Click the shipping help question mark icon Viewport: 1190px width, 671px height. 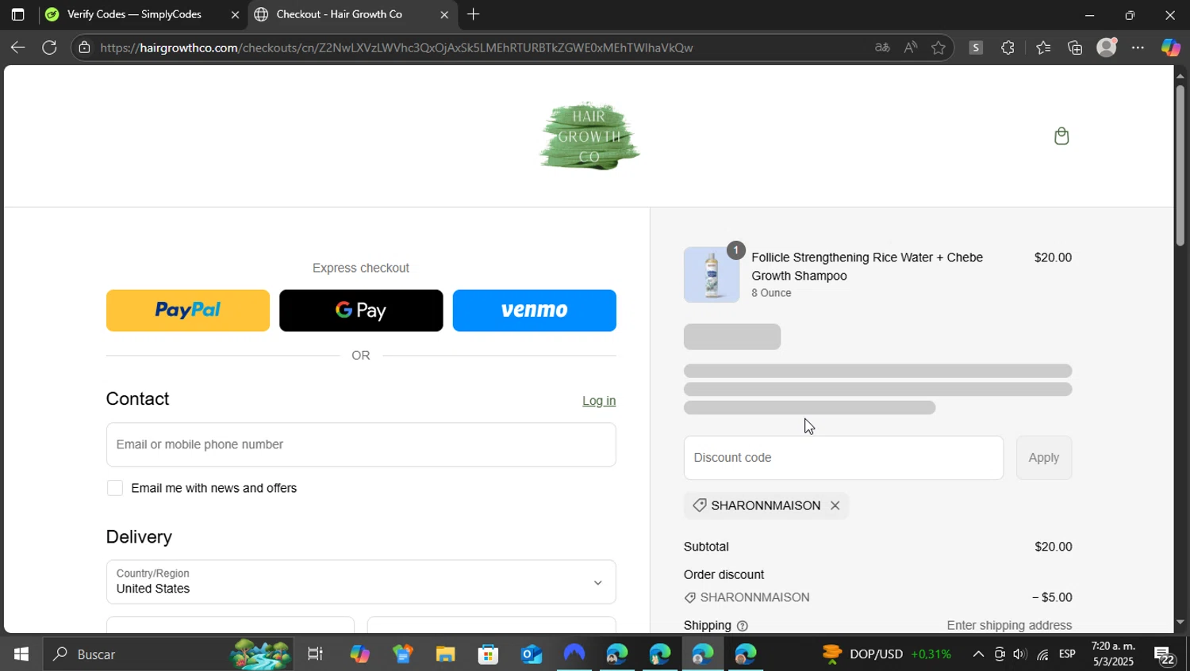coord(743,626)
